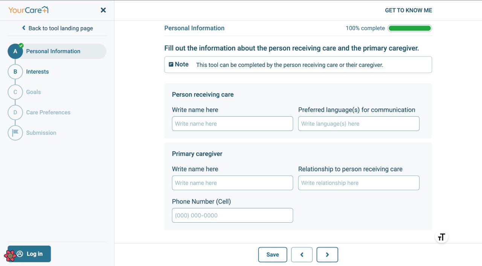Open the Interests section
The width and height of the screenshot is (482, 266).
[37, 71]
